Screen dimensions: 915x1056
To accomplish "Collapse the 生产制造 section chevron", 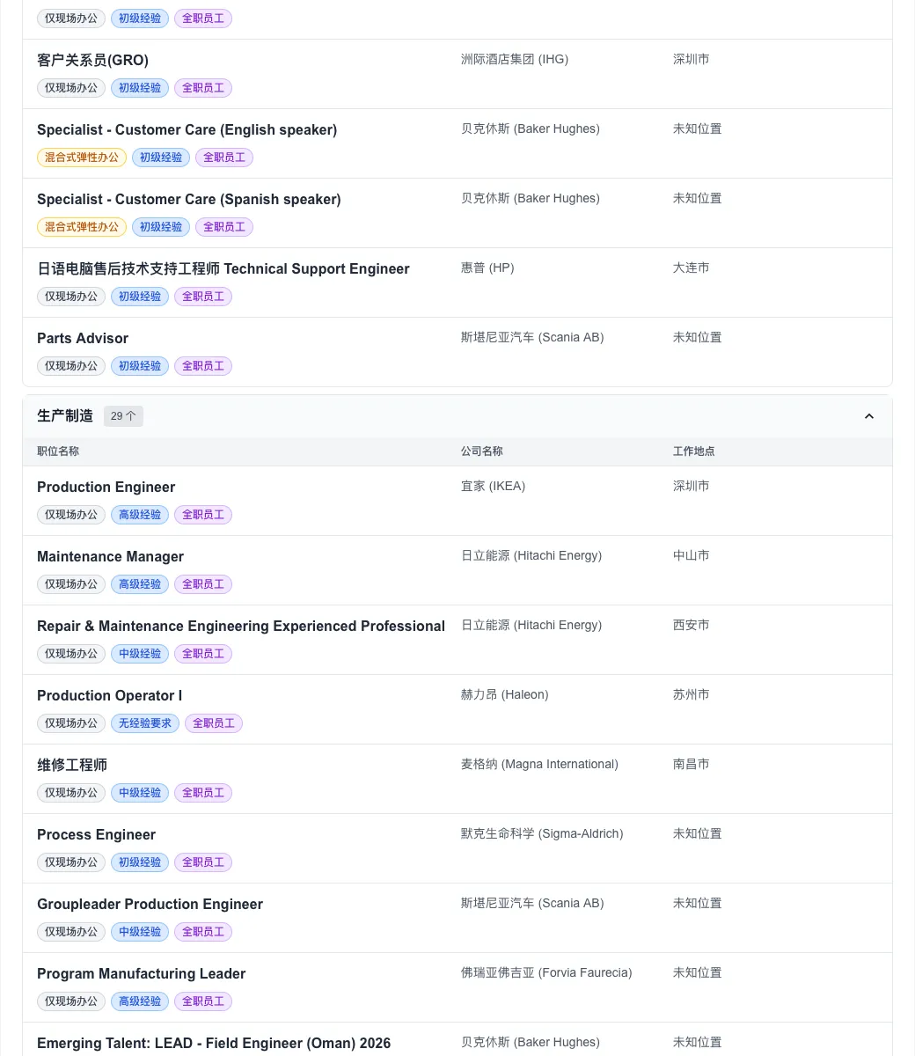I will tap(868, 416).
